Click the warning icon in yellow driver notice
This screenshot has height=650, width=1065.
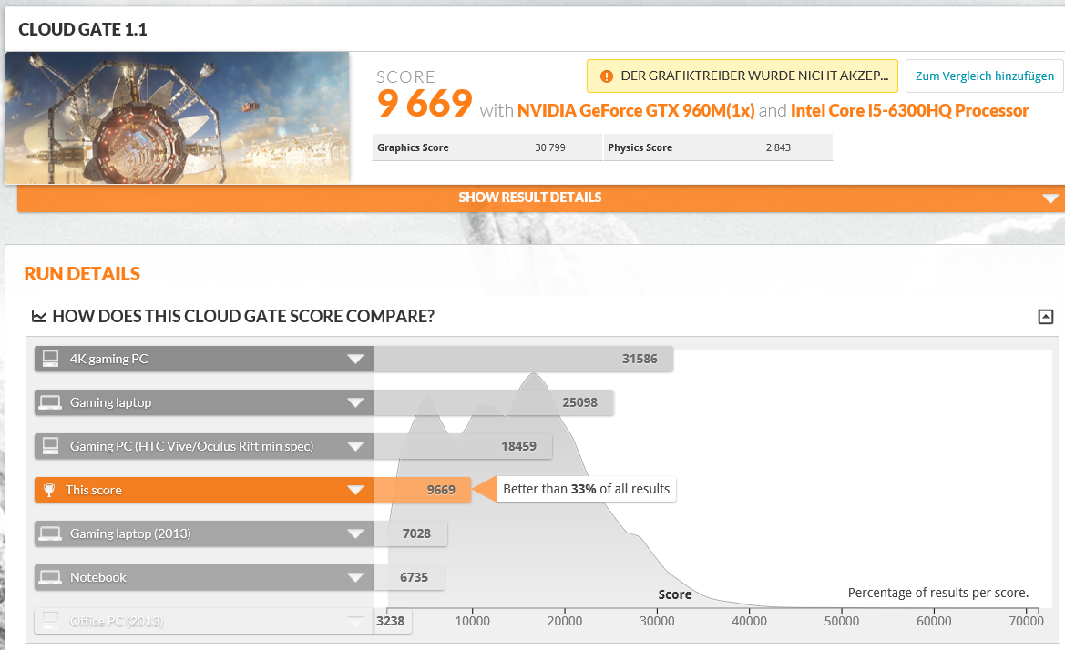tap(607, 76)
